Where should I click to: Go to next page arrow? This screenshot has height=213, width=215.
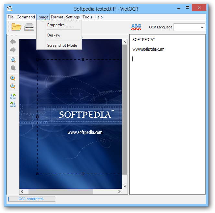pyautogui.click(x=13, y=50)
